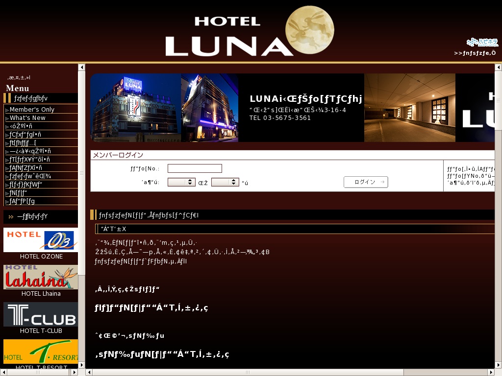Viewport: 502px width, 376px height.
Task: Click left sidebar scroll down arrow
Action: (x=82, y=365)
